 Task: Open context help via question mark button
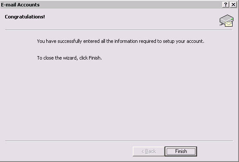click(x=226, y=5)
